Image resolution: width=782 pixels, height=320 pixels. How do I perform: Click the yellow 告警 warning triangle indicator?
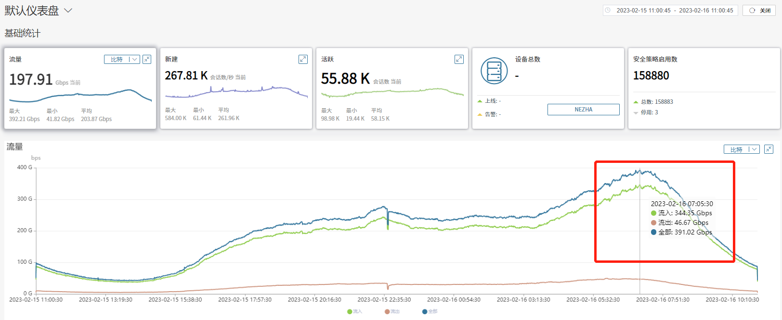480,114
